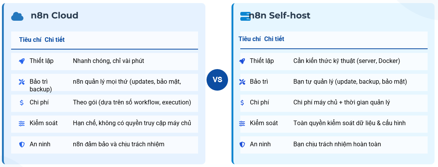Click the shield icon in n8n Cloud table
The width and height of the screenshot is (438, 167).
(21, 144)
